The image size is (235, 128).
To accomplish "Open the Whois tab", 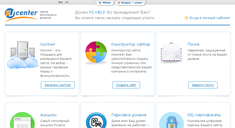I will (x=105, y=3).
